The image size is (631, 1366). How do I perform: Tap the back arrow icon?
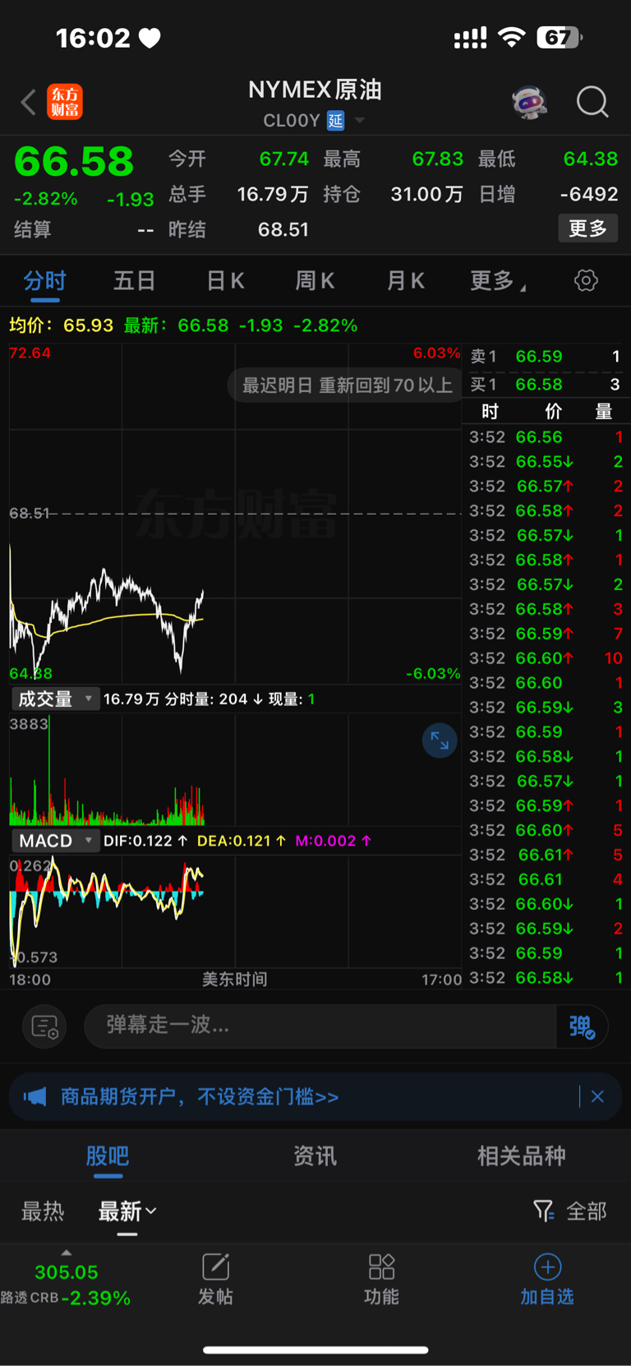[x=29, y=103]
